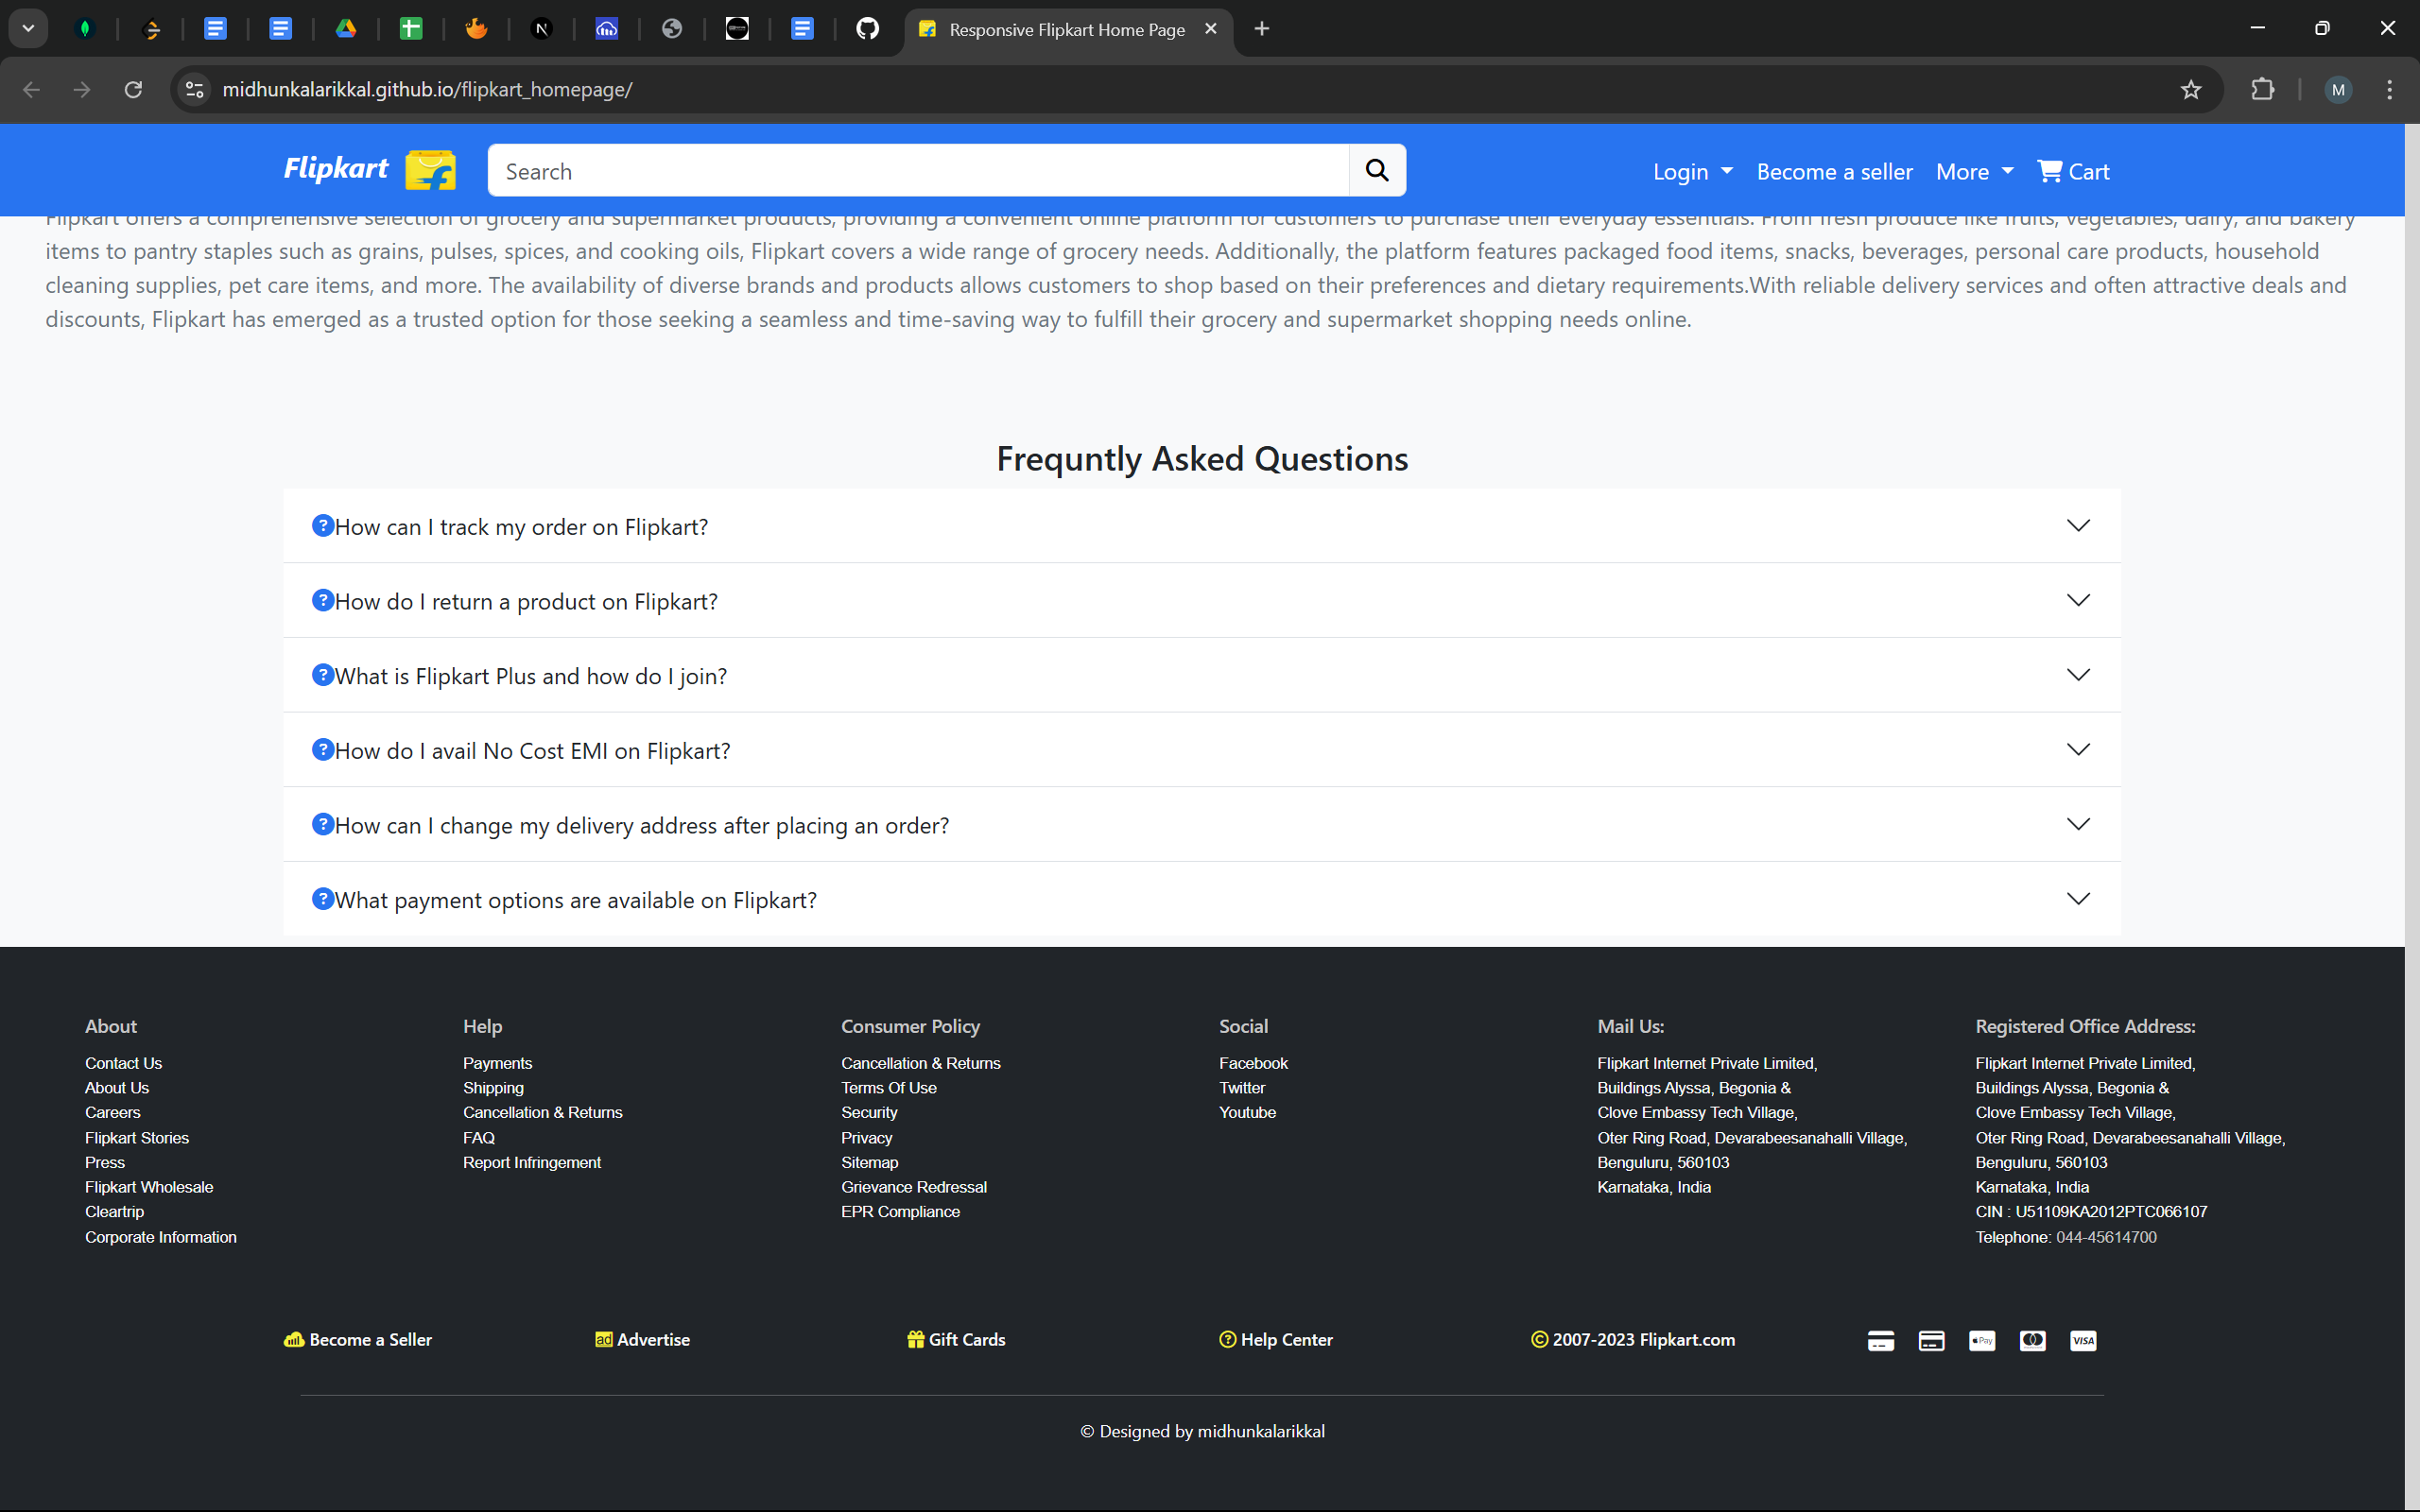Screen dimensions: 2420x1512
Task: Open the More dropdown in header
Action: pos(1974,171)
